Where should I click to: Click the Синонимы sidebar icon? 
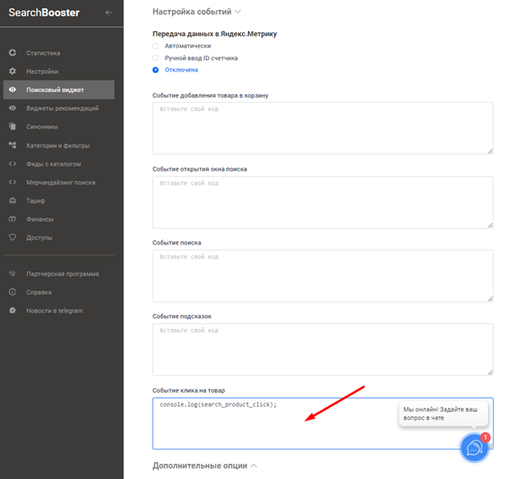[x=12, y=126]
